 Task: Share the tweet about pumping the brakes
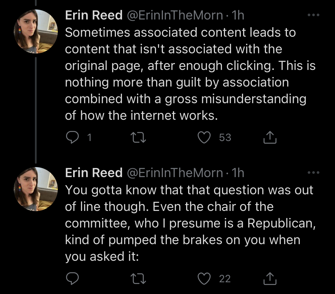coord(270,279)
